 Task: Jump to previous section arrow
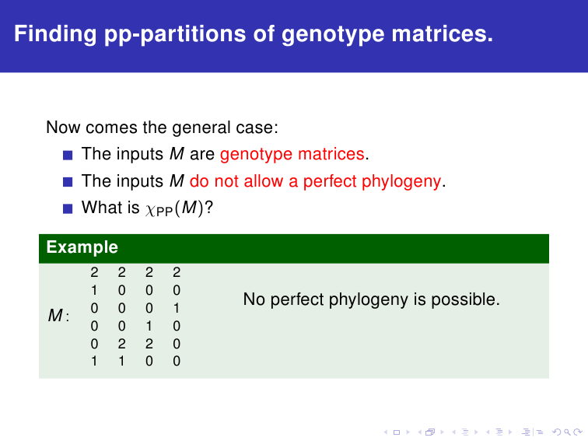[488, 432]
